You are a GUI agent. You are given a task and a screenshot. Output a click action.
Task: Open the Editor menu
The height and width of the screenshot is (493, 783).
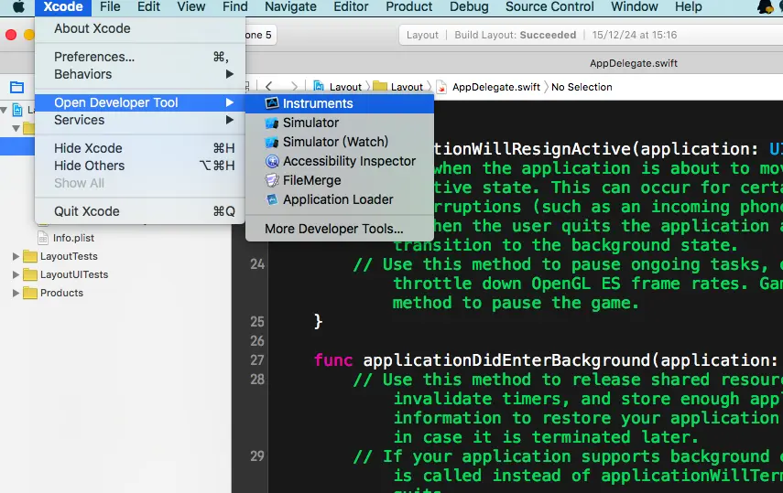pyautogui.click(x=351, y=7)
